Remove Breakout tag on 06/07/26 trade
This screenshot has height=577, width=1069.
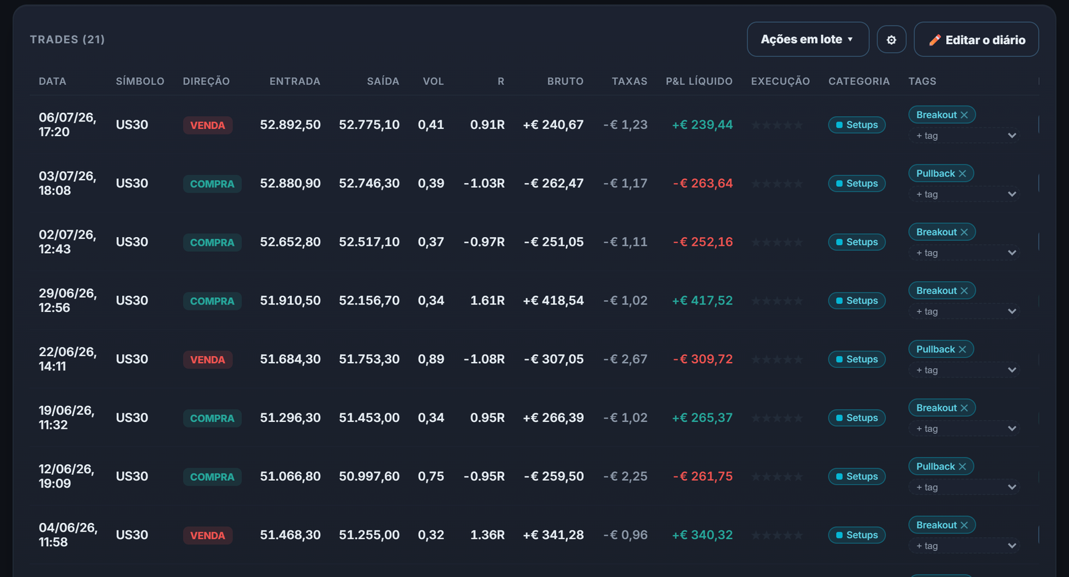[964, 115]
